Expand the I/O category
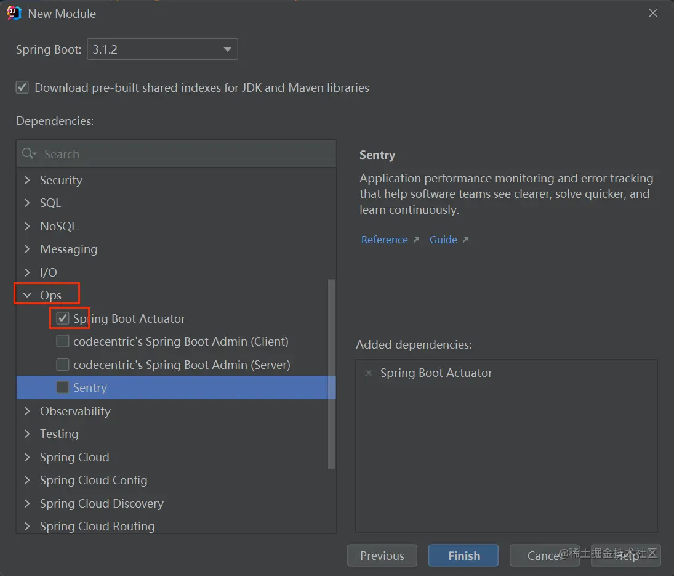Viewport: 674px width, 576px height. tap(28, 272)
